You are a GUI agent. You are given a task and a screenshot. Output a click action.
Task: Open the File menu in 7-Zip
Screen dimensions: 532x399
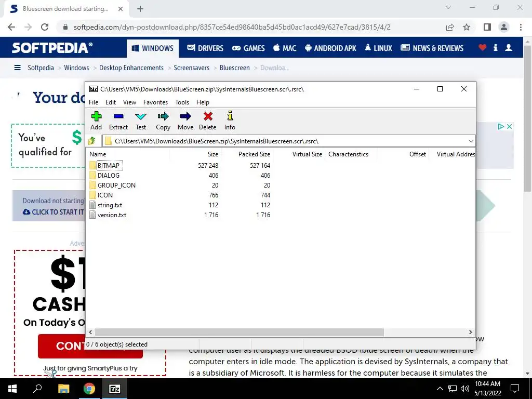[x=94, y=102]
